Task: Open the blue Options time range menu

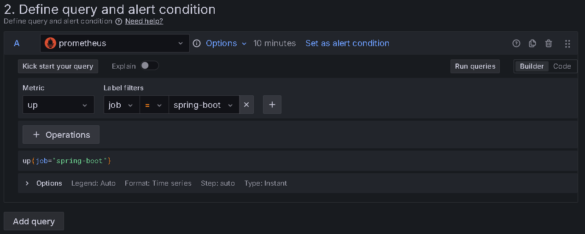Action: pos(227,43)
